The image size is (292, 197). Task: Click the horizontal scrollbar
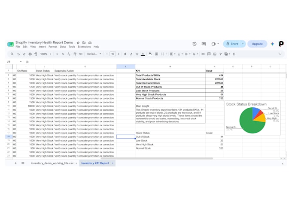click(x=157, y=158)
